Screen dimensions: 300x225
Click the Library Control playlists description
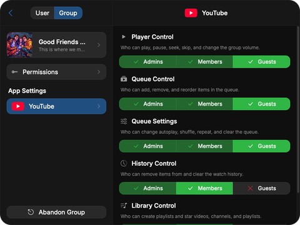coord(191,216)
